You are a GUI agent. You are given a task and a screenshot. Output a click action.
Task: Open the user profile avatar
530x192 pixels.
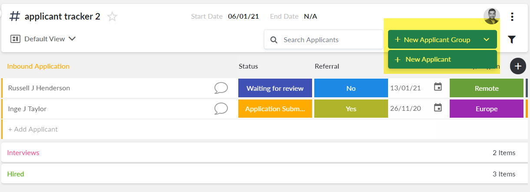tap(492, 17)
